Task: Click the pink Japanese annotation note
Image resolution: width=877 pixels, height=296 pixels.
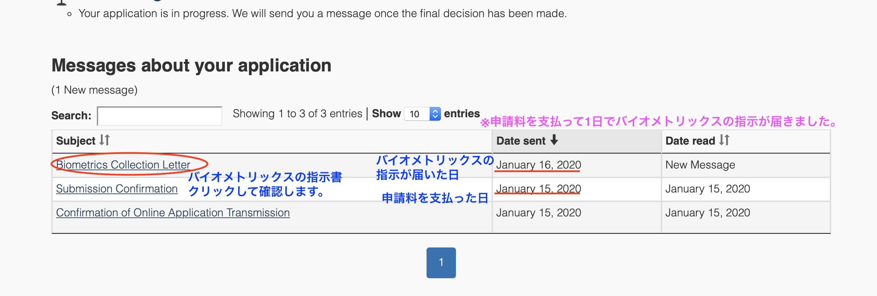Action: click(x=658, y=122)
